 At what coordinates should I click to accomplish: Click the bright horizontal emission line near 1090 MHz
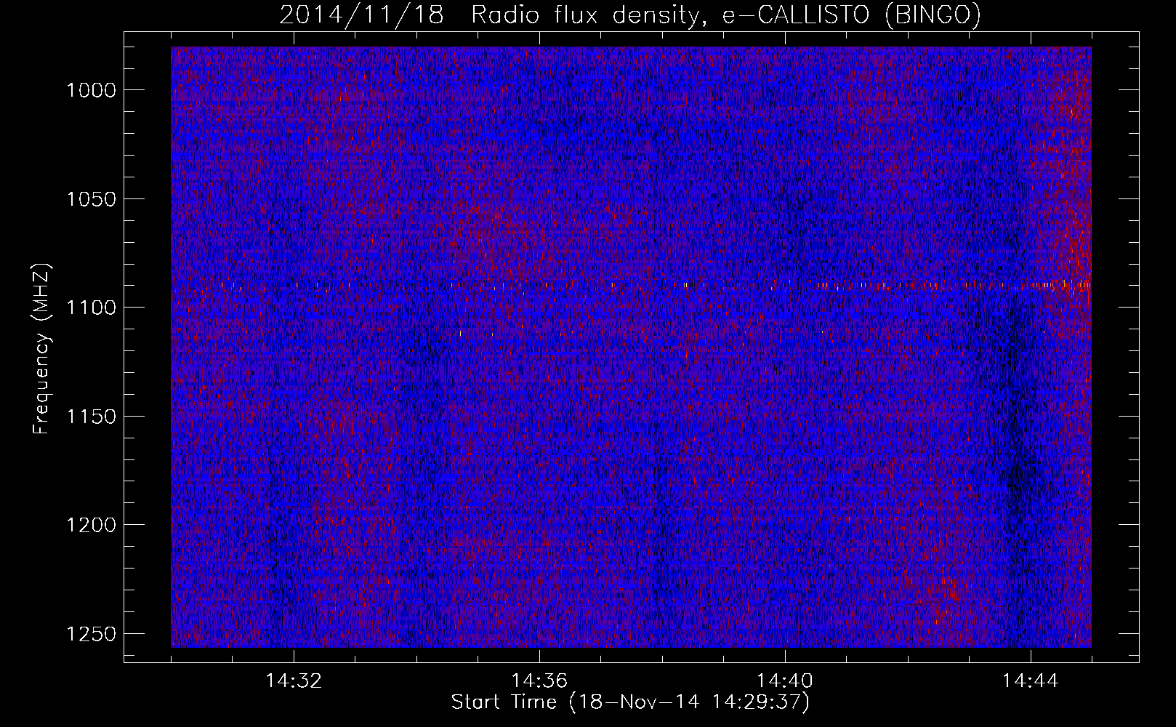pyautogui.click(x=631, y=286)
